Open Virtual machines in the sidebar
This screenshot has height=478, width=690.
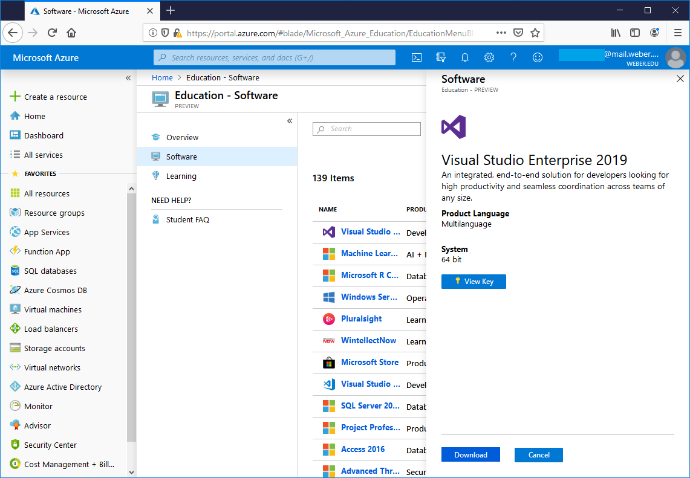coord(53,309)
